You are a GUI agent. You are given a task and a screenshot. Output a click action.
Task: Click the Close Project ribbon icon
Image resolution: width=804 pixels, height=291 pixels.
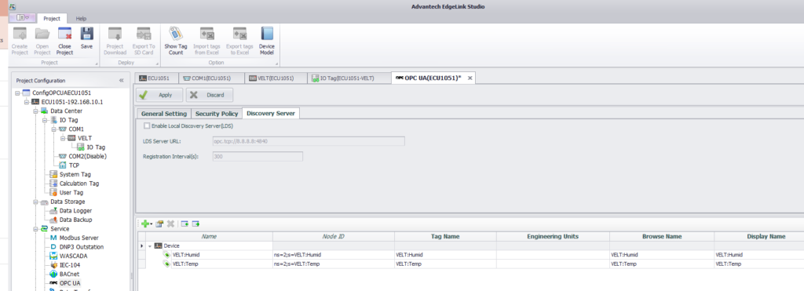(64, 35)
